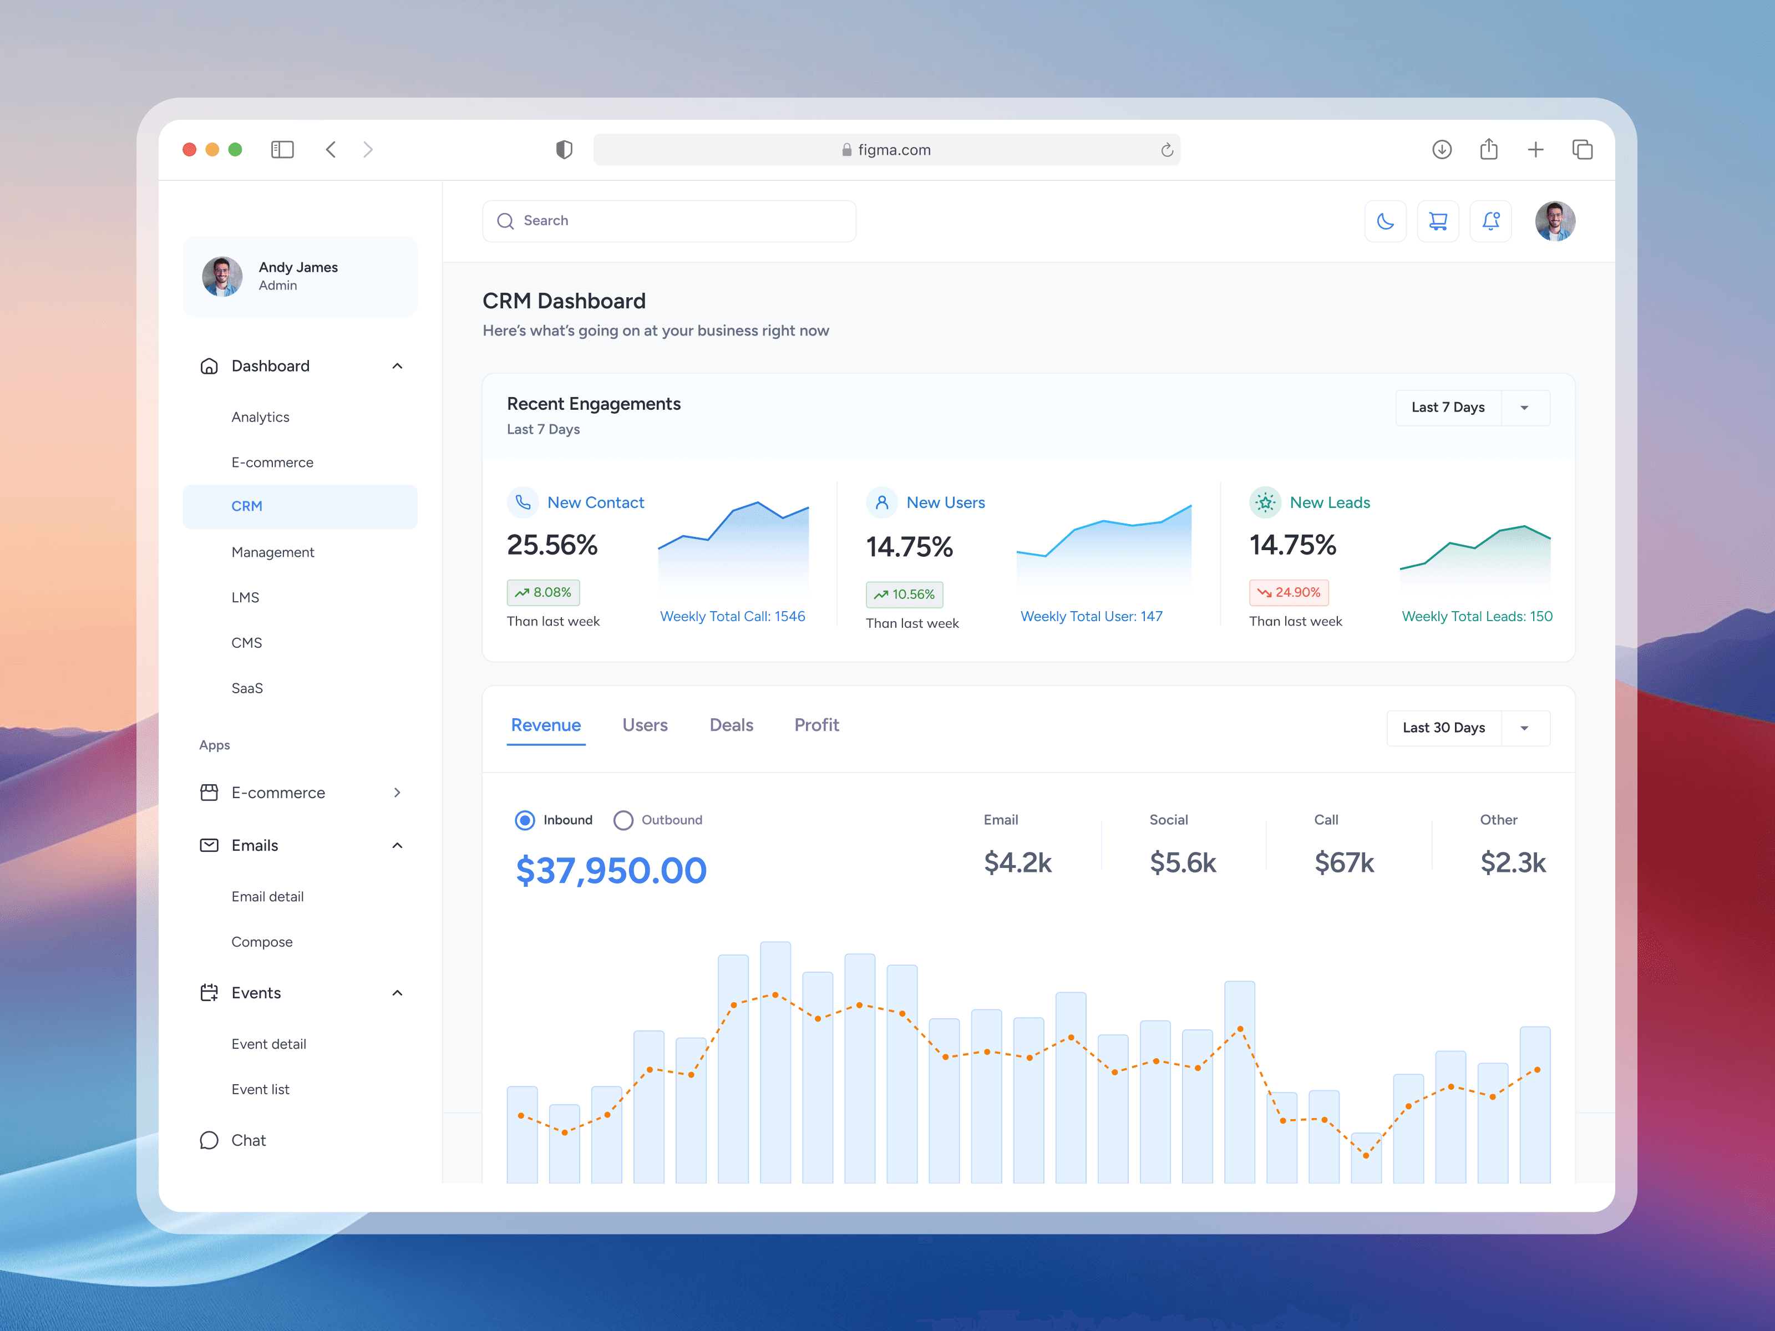1775x1331 pixels.
Task: Open browser downloads icon
Action: coord(1441,150)
